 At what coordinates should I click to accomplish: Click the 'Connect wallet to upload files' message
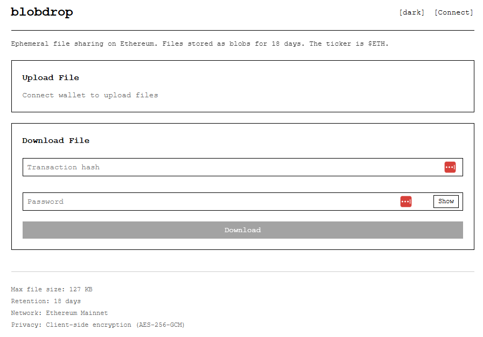90,95
